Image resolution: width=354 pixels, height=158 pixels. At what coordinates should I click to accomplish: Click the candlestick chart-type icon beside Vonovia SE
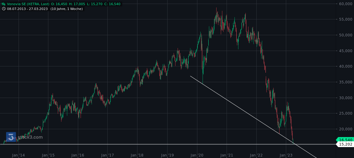4,4
